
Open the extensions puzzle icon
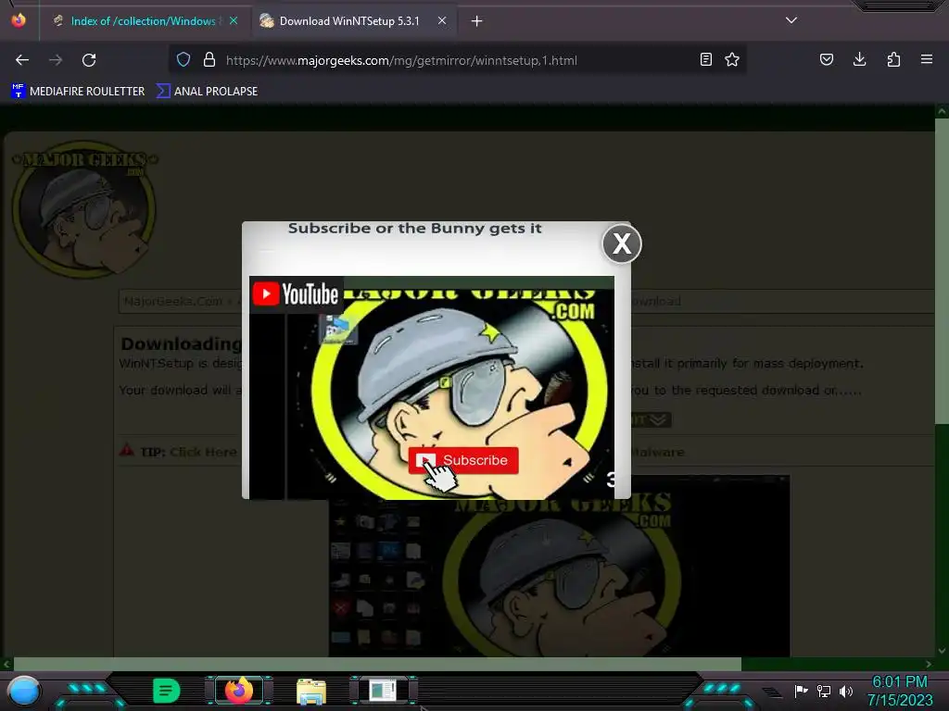click(x=893, y=59)
